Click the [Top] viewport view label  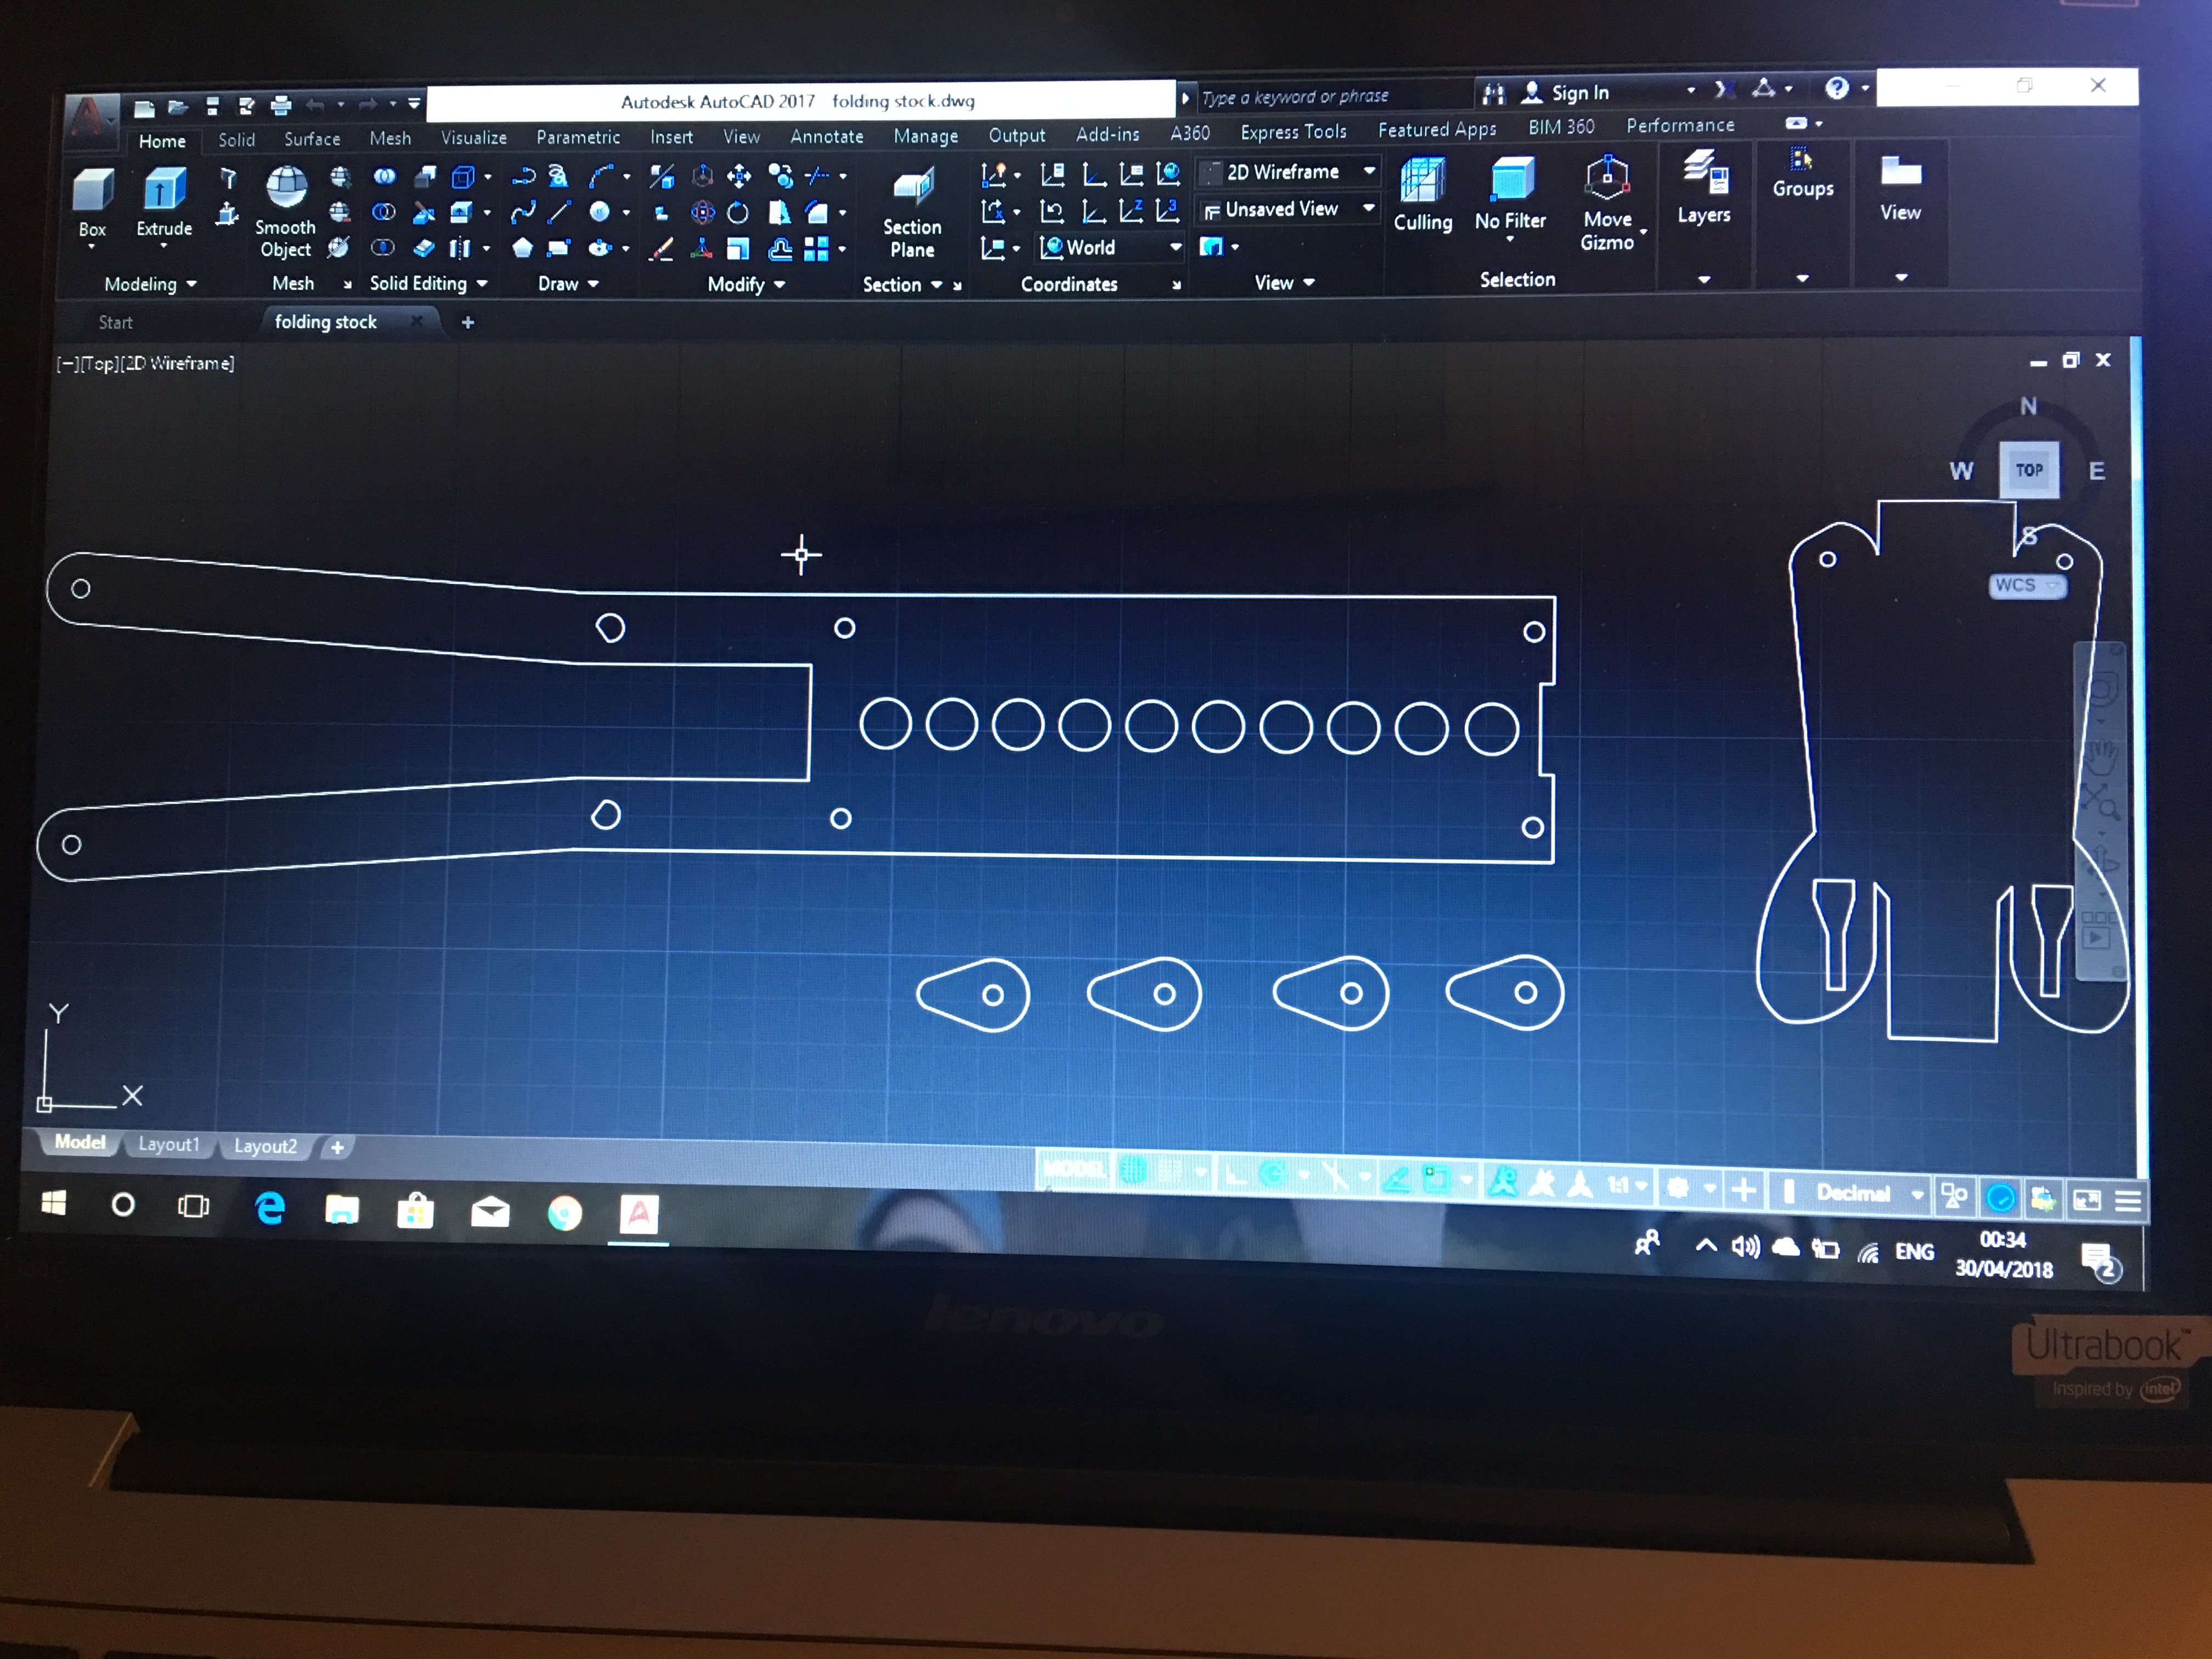coord(99,363)
